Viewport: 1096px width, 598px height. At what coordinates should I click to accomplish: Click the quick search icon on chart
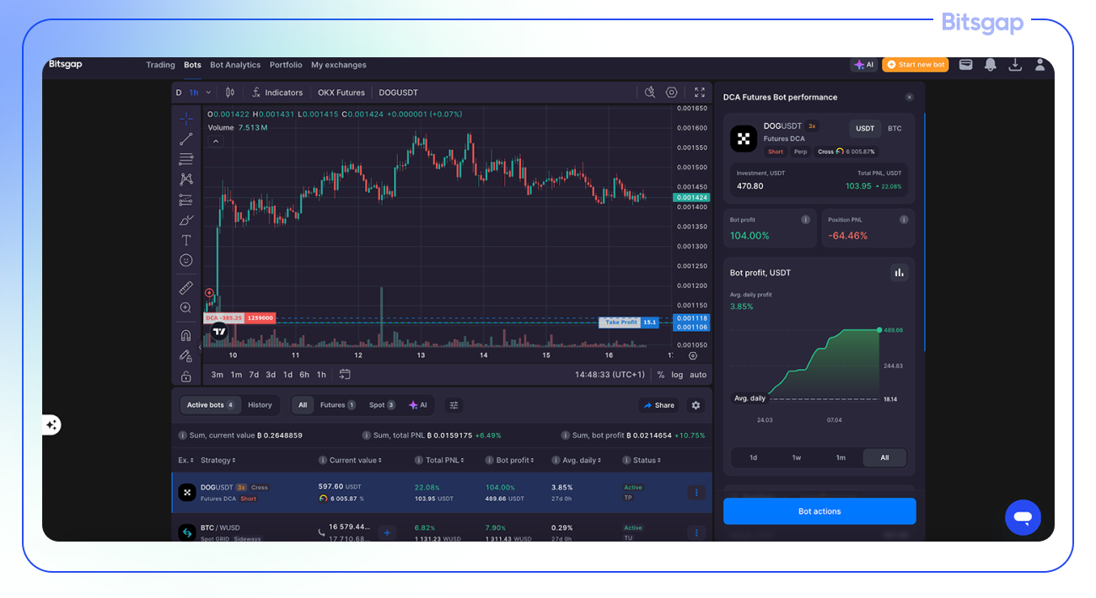(x=650, y=93)
